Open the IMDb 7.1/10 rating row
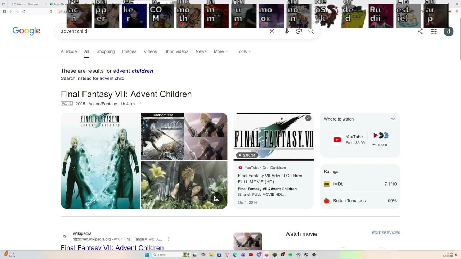Screen dimensions: 461x259 click(360, 184)
